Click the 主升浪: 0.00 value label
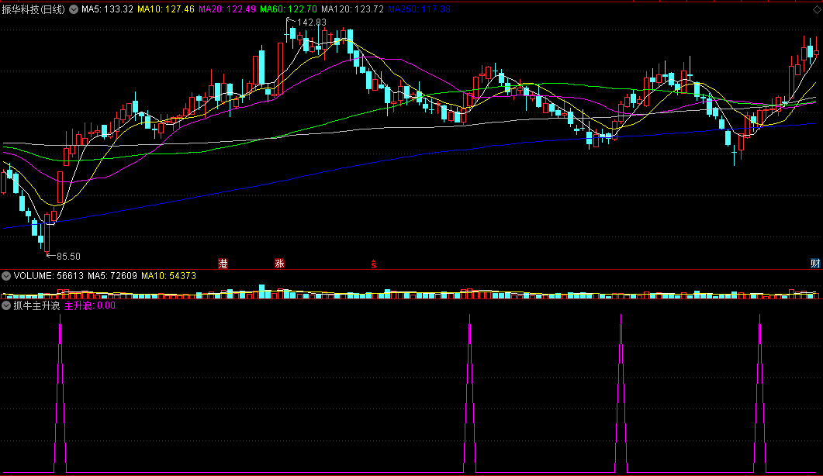This screenshot has height=476, width=823. [90, 306]
